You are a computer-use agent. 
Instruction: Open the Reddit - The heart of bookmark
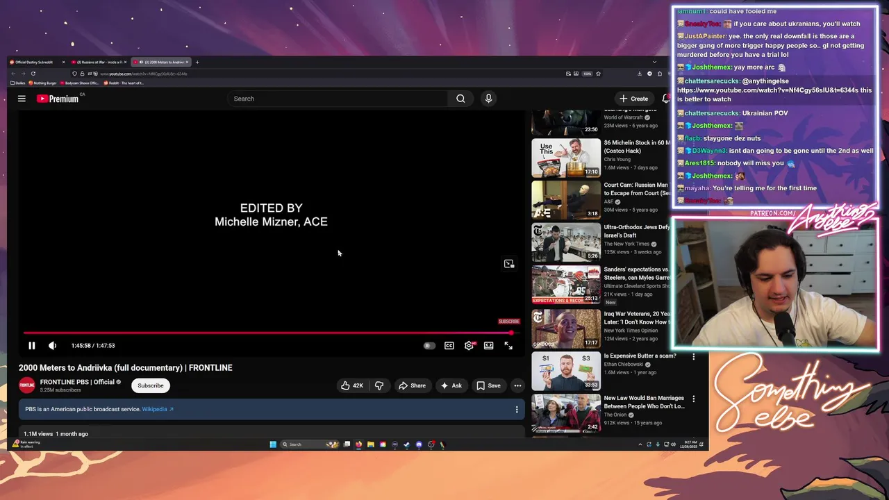pos(124,83)
